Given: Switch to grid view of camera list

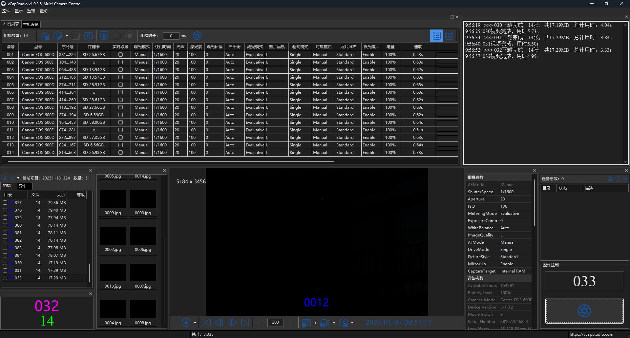Looking at the screenshot, I should (449, 36).
